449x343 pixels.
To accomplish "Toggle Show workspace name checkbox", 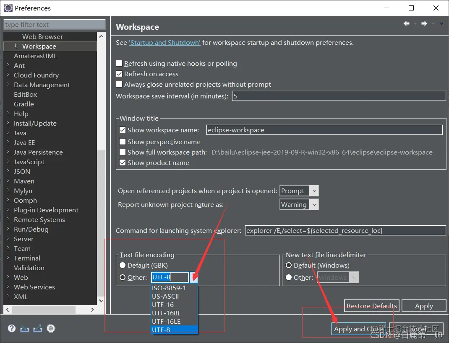I will [x=123, y=130].
